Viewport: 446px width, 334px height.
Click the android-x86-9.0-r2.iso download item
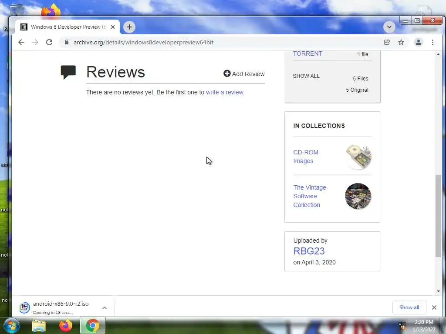(x=63, y=307)
